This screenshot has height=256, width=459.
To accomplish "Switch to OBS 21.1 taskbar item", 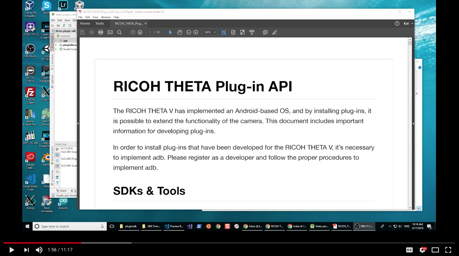I will coord(364,226).
